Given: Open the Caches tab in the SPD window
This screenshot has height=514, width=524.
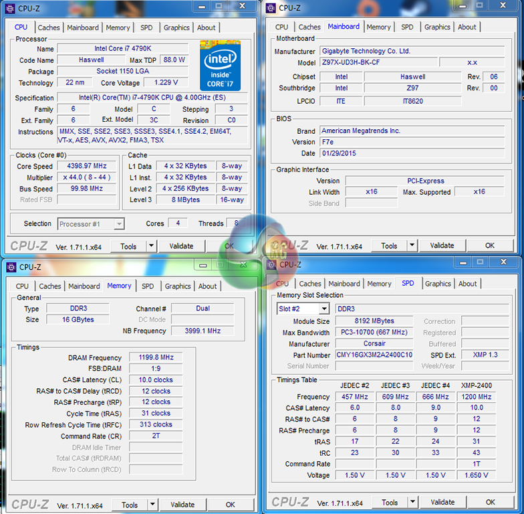Looking at the screenshot, I should [310, 284].
